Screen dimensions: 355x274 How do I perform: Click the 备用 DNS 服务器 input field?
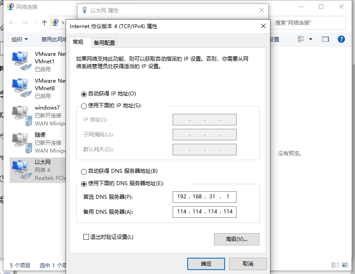[204, 212]
